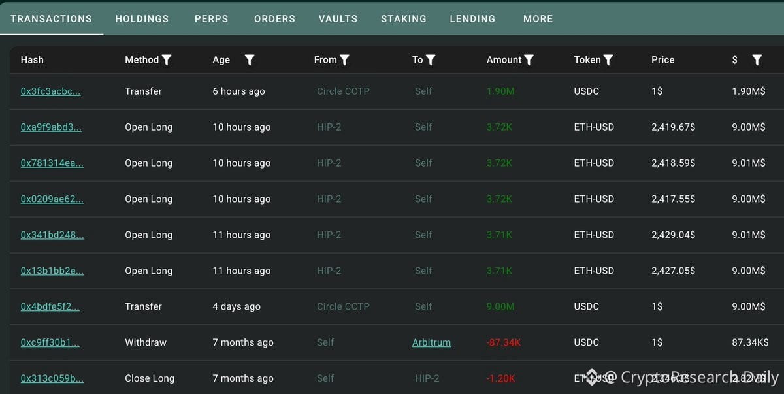Open transaction hash 0x4bdfe5f2
This screenshot has width=784, height=394.
tap(50, 306)
